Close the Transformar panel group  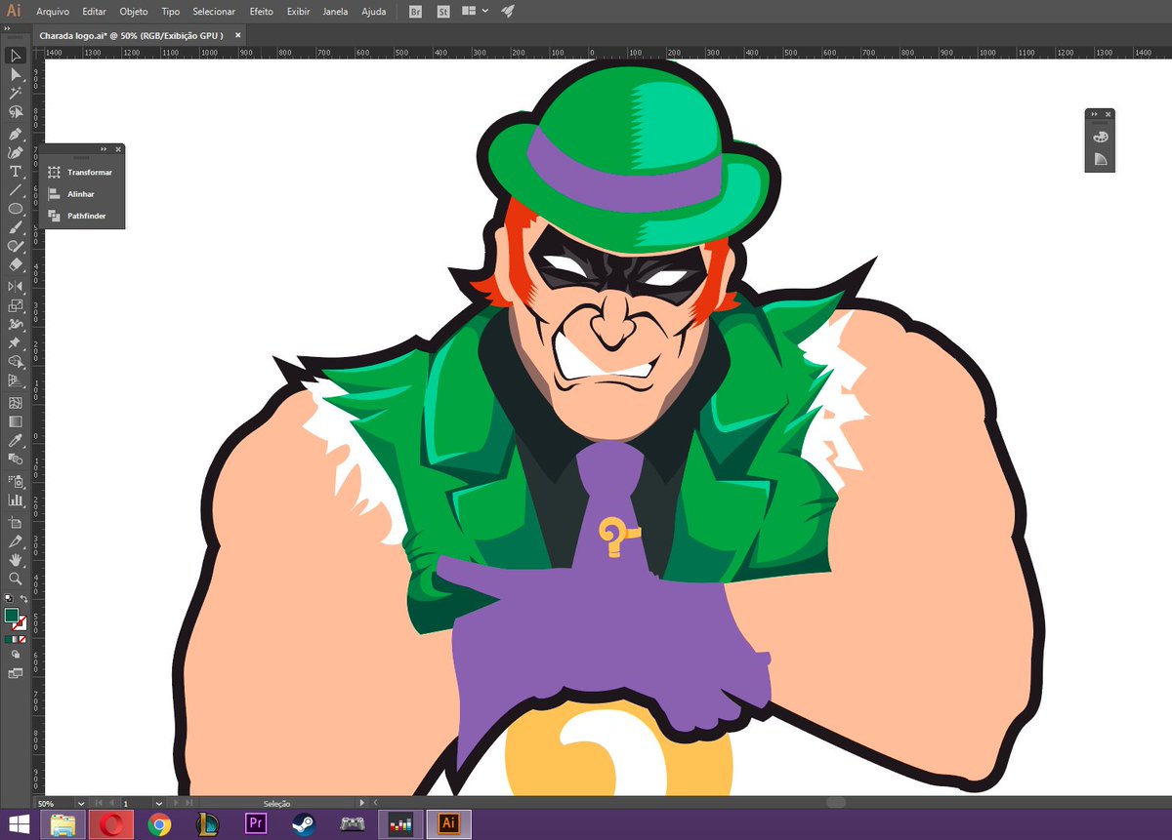click(118, 149)
